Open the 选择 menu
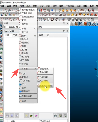 click(15, 6)
